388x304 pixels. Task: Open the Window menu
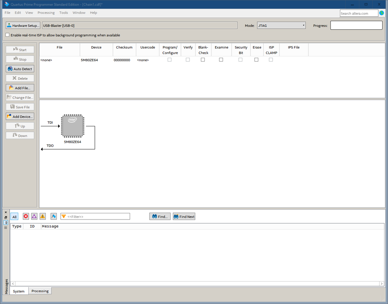click(x=79, y=12)
